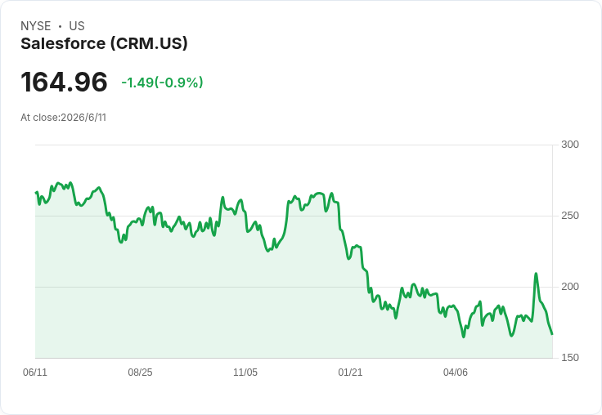Select the NYSE exchange label
Viewport: 602px width, 415px height.
coord(36,26)
